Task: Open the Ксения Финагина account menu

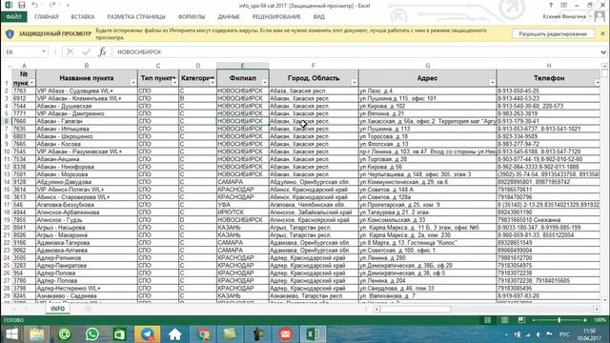Action: pos(566,17)
